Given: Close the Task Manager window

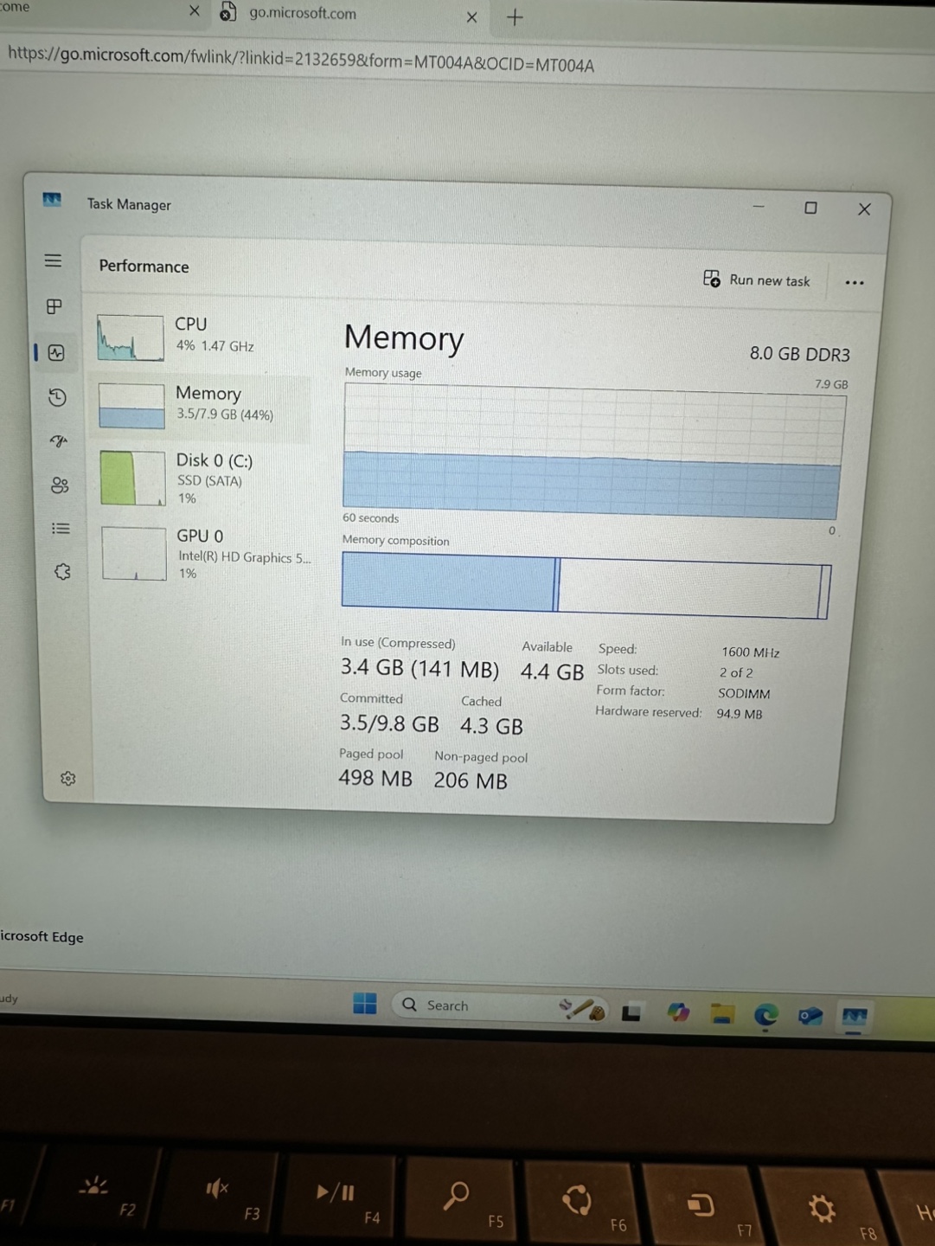Looking at the screenshot, I should (x=864, y=209).
